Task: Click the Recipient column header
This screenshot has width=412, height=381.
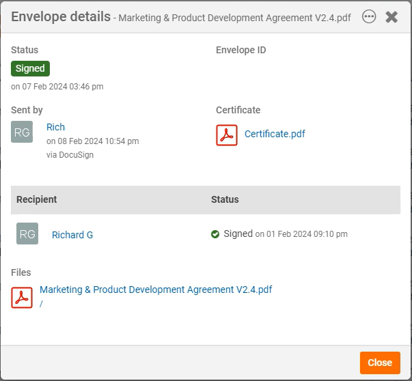Action: [37, 199]
